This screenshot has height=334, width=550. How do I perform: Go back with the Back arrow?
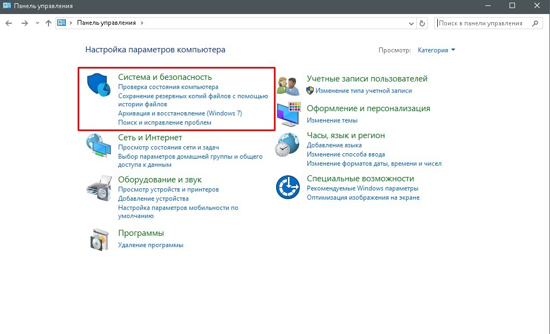(9, 23)
